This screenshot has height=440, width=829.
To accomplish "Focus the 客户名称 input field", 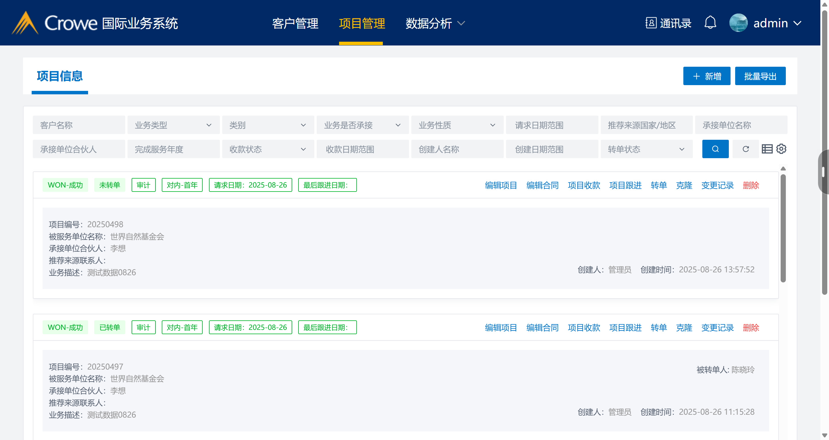I will coord(79,125).
